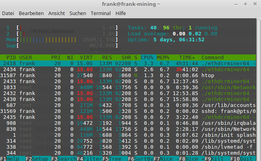Sort by the MEM% column header
This screenshot has width=261, height=161.
click(163, 58)
